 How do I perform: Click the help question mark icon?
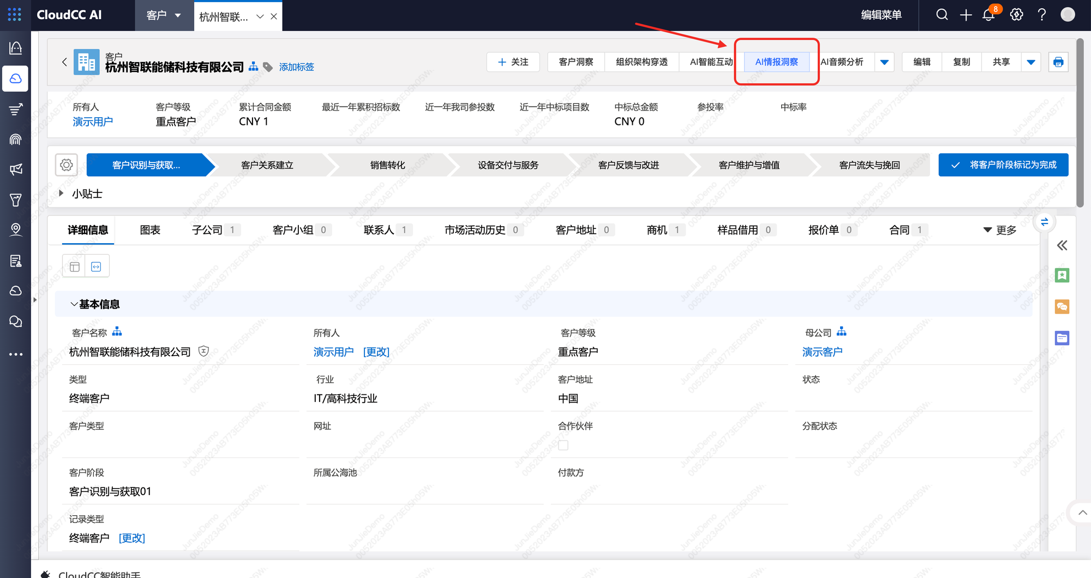pos(1042,15)
